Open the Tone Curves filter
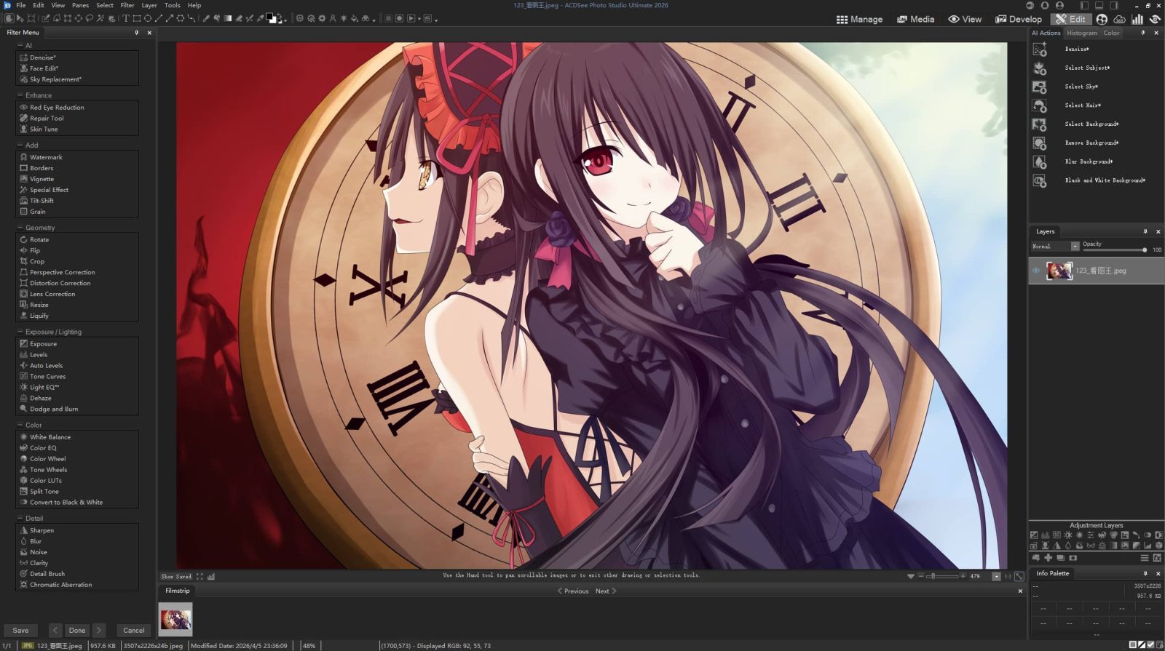The height and width of the screenshot is (651, 1165). pyautogui.click(x=47, y=376)
